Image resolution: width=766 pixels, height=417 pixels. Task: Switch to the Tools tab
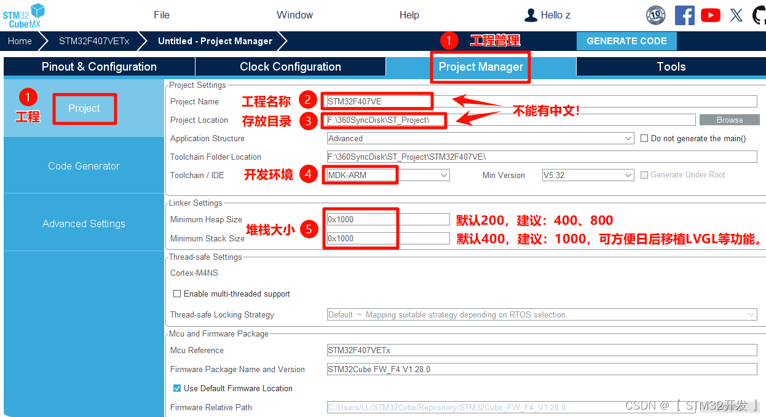(671, 67)
